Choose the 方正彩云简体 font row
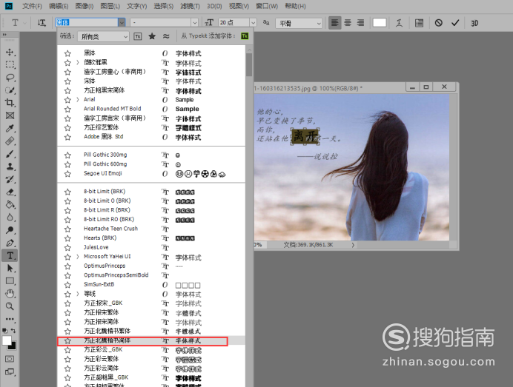This screenshot has width=513, height=387. [x=151, y=369]
